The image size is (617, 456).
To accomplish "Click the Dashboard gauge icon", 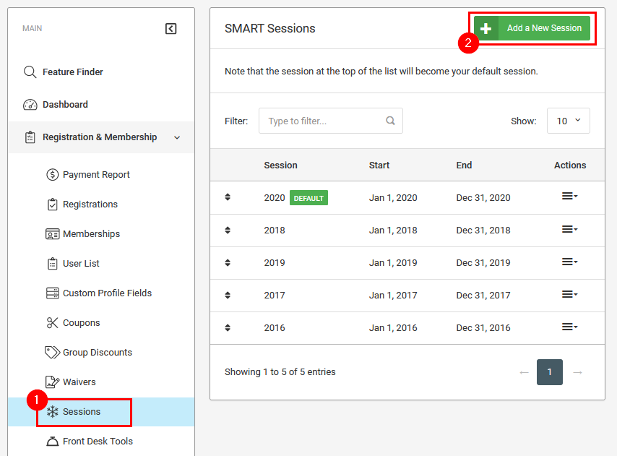I will [x=30, y=105].
